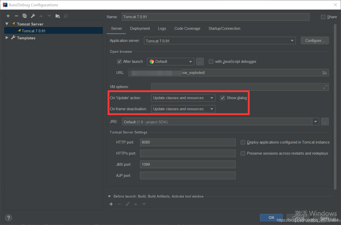This screenshot has width=341, height=225.
Task: Open the On frame deactivation dropdown
Action: tap(183, 109)
